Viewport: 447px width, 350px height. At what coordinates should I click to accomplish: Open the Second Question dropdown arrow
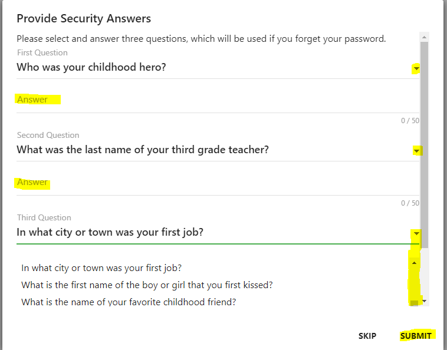coord(416,151)
